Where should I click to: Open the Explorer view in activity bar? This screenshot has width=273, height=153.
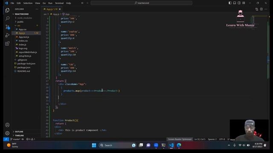(x=7, y=10)
